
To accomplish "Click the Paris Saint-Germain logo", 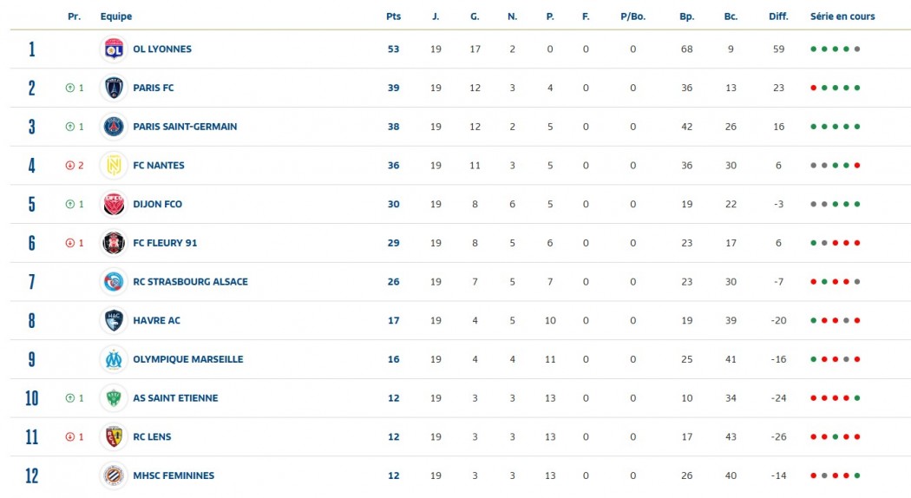I will [114, 127].
